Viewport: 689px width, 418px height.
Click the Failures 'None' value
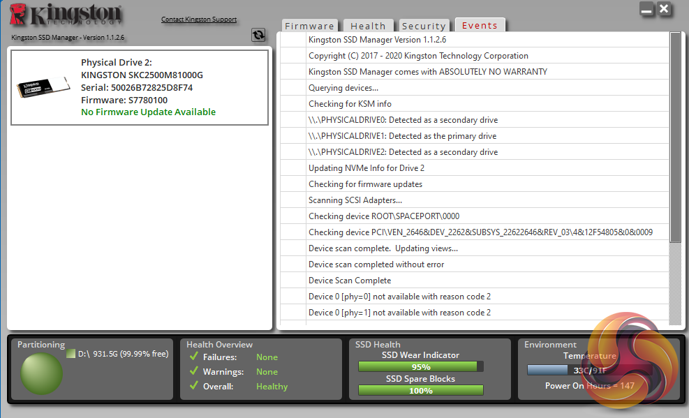coord(267,357)
